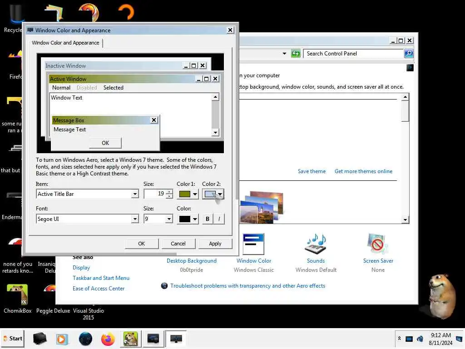The width and height of the screenshot is (465, 349).
Task: Decrease item Size with down spinner
Action: click(x=169, y=196)
